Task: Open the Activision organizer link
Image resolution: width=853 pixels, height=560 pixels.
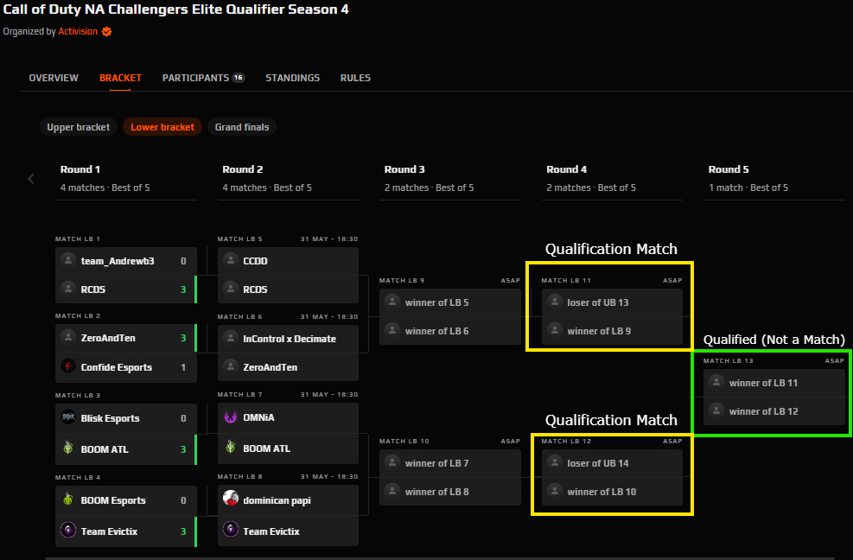Action: coord(78,32)
